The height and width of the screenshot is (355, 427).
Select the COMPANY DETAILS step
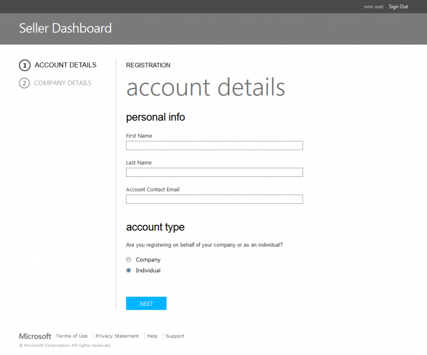(x=63, y=83)
